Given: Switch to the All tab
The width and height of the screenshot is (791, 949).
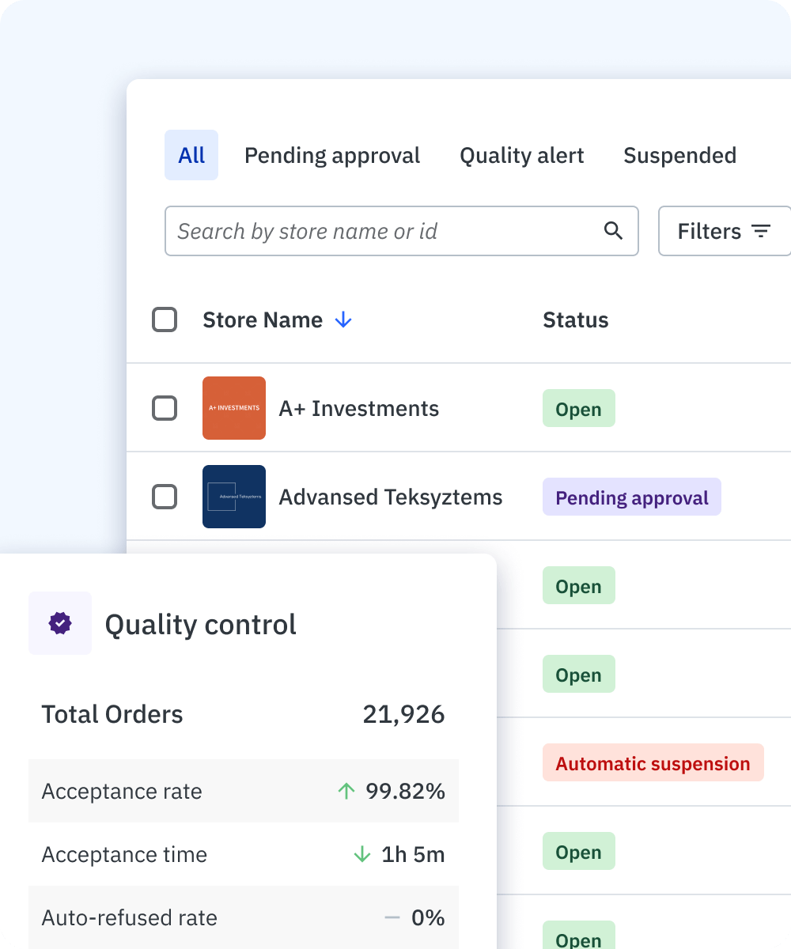Looking at the screenshot, I should tap(191, 155).
